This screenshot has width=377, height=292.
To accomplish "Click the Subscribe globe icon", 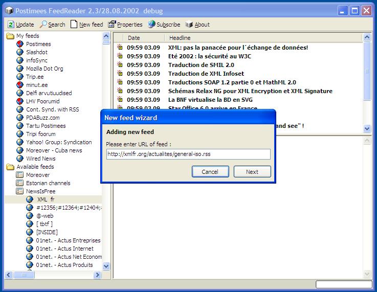I will point(151,25).
